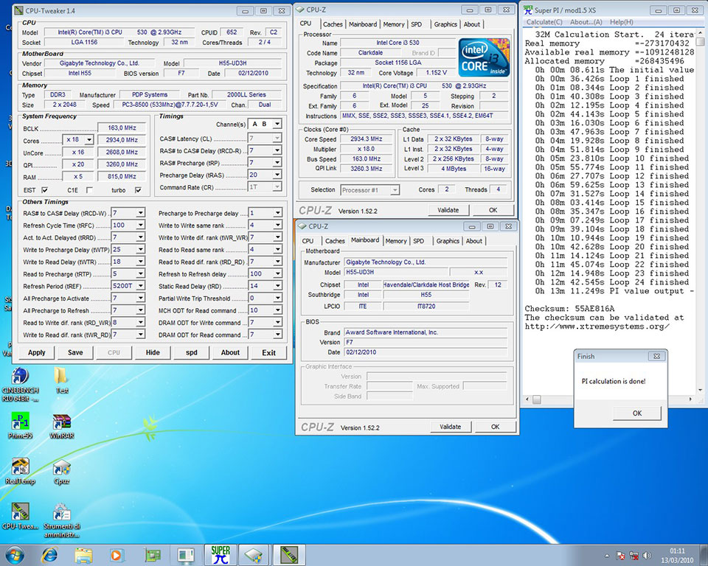
Task: Open the RealTemp desktop shortcut
Action: coord(20,471)
